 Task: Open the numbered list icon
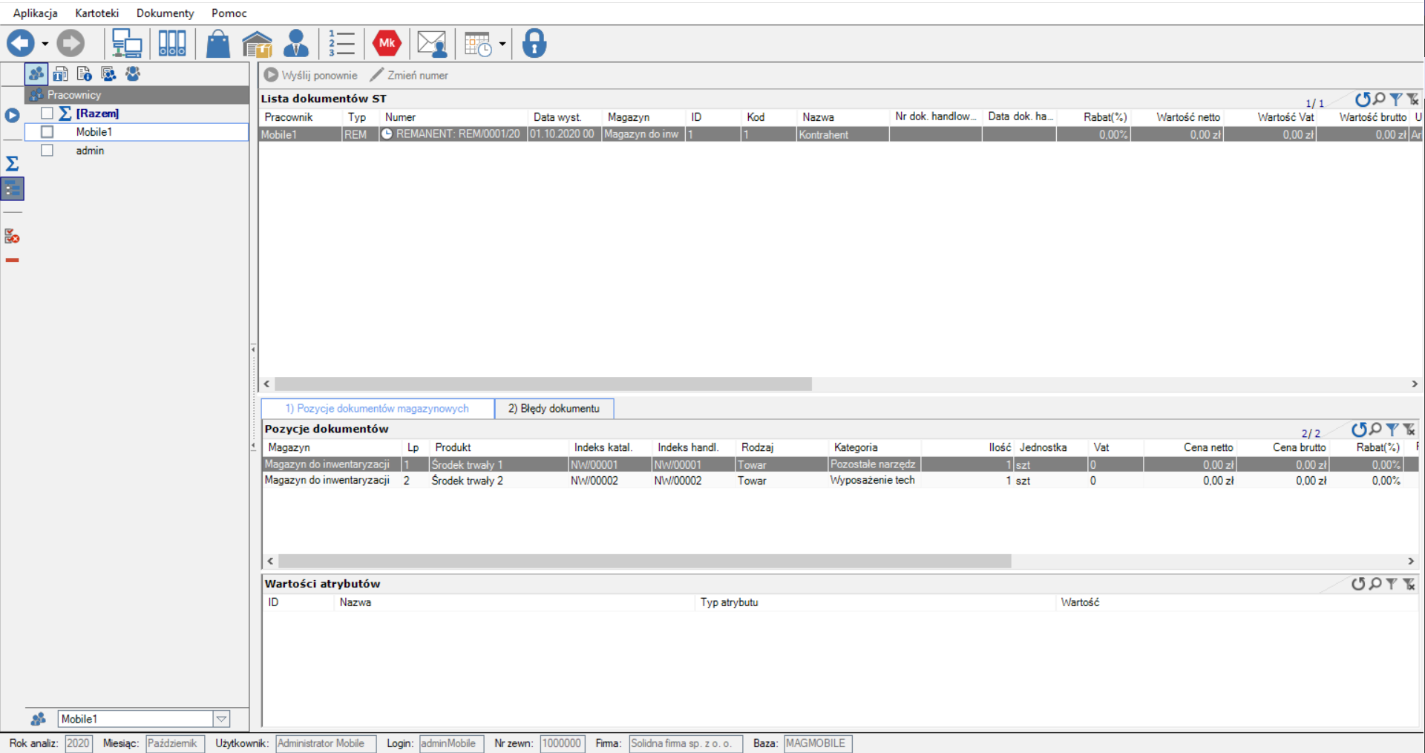coord(341,43)
